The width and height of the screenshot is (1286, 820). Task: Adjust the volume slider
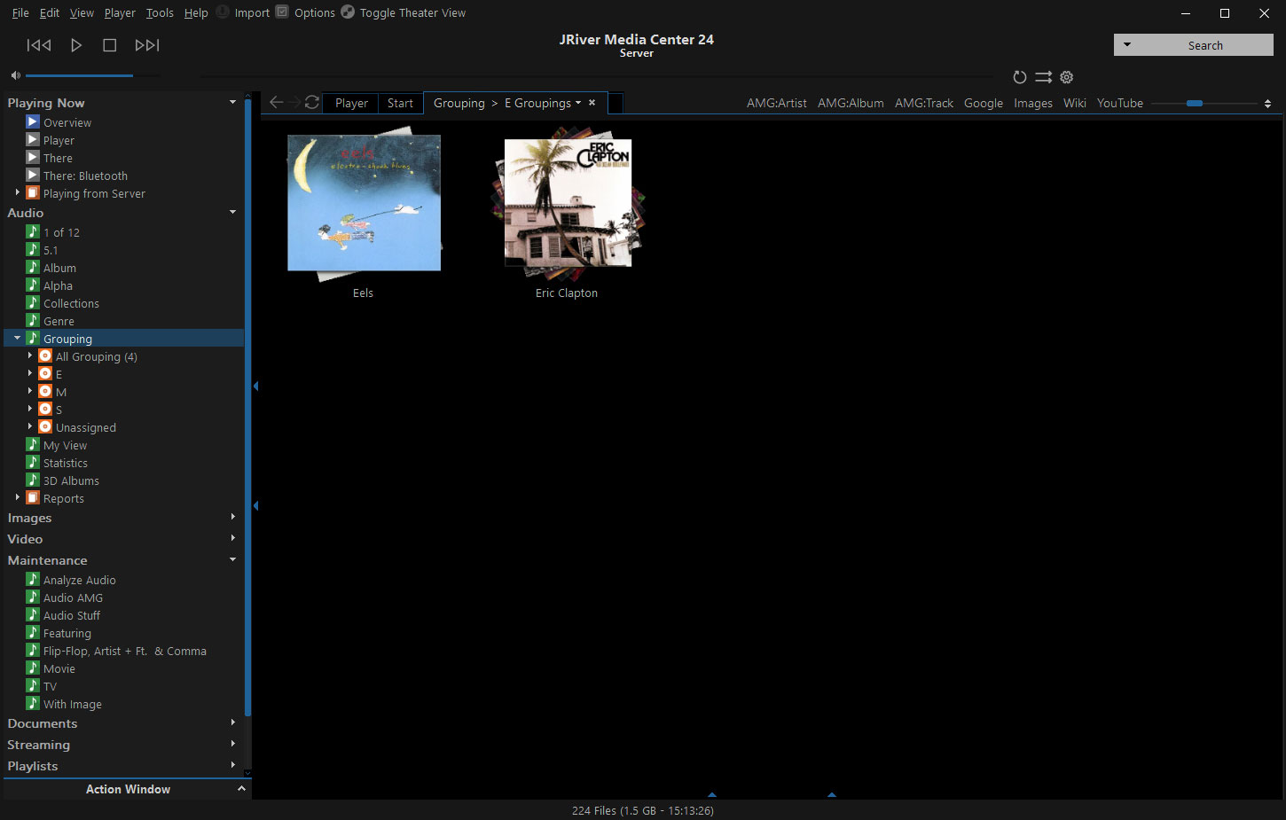click(92, 75)
